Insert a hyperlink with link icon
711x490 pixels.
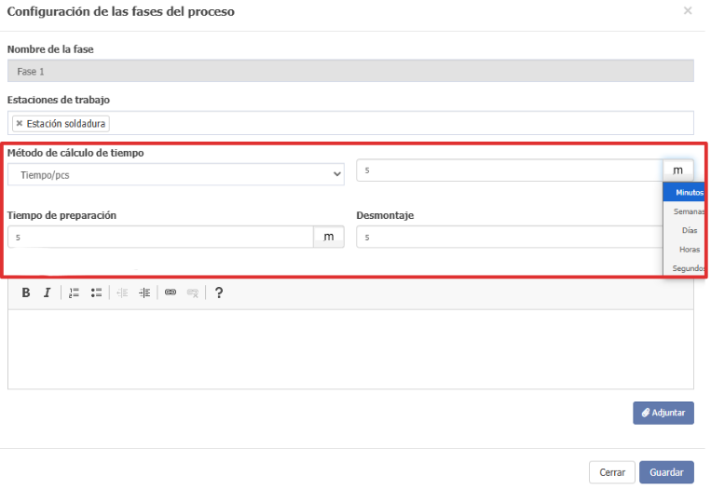(x=171, y=293)
